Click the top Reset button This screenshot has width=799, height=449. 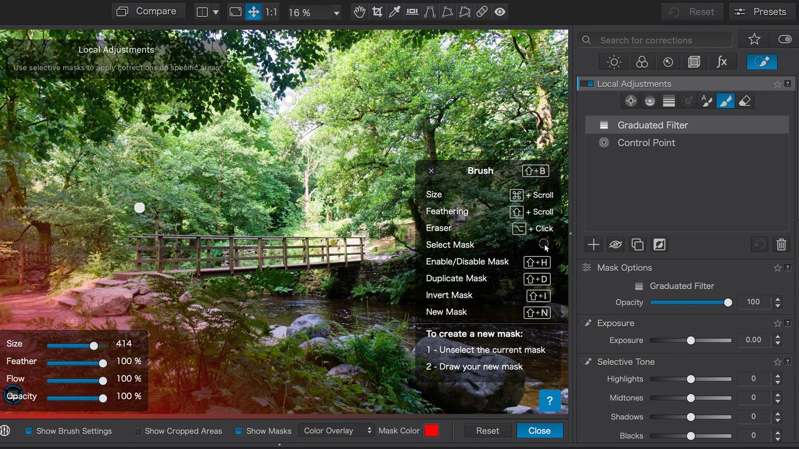[692, 12]
